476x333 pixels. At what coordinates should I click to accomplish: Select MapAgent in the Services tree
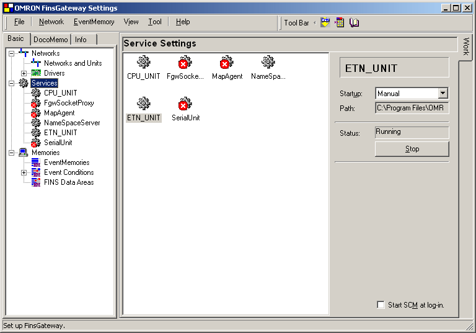coord(59,113)
